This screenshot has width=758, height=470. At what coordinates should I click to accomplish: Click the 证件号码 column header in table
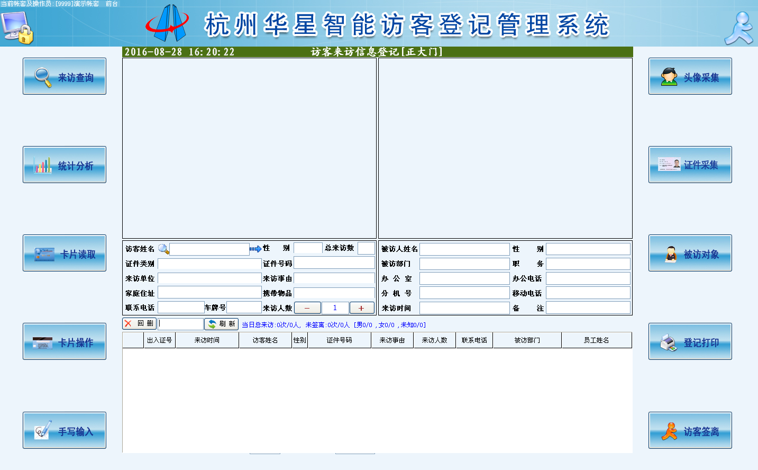(x=339, y=340)
